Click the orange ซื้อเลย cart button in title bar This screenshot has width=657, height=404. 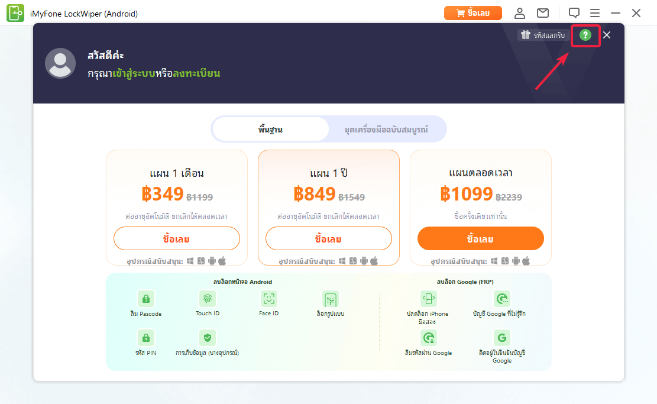pos(473,13)
